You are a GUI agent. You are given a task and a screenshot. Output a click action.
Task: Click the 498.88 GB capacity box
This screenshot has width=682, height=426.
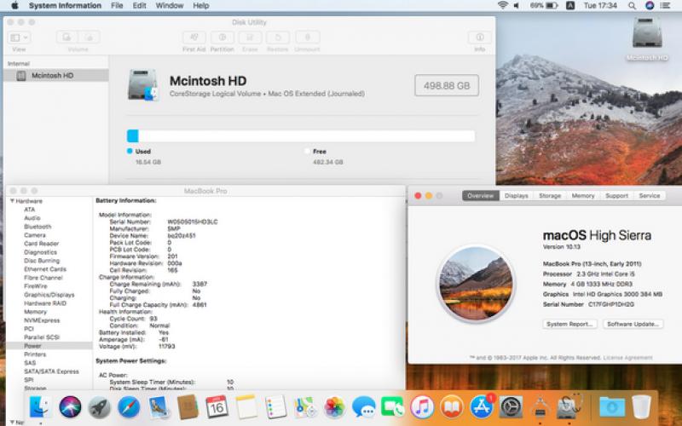(447, 86)
